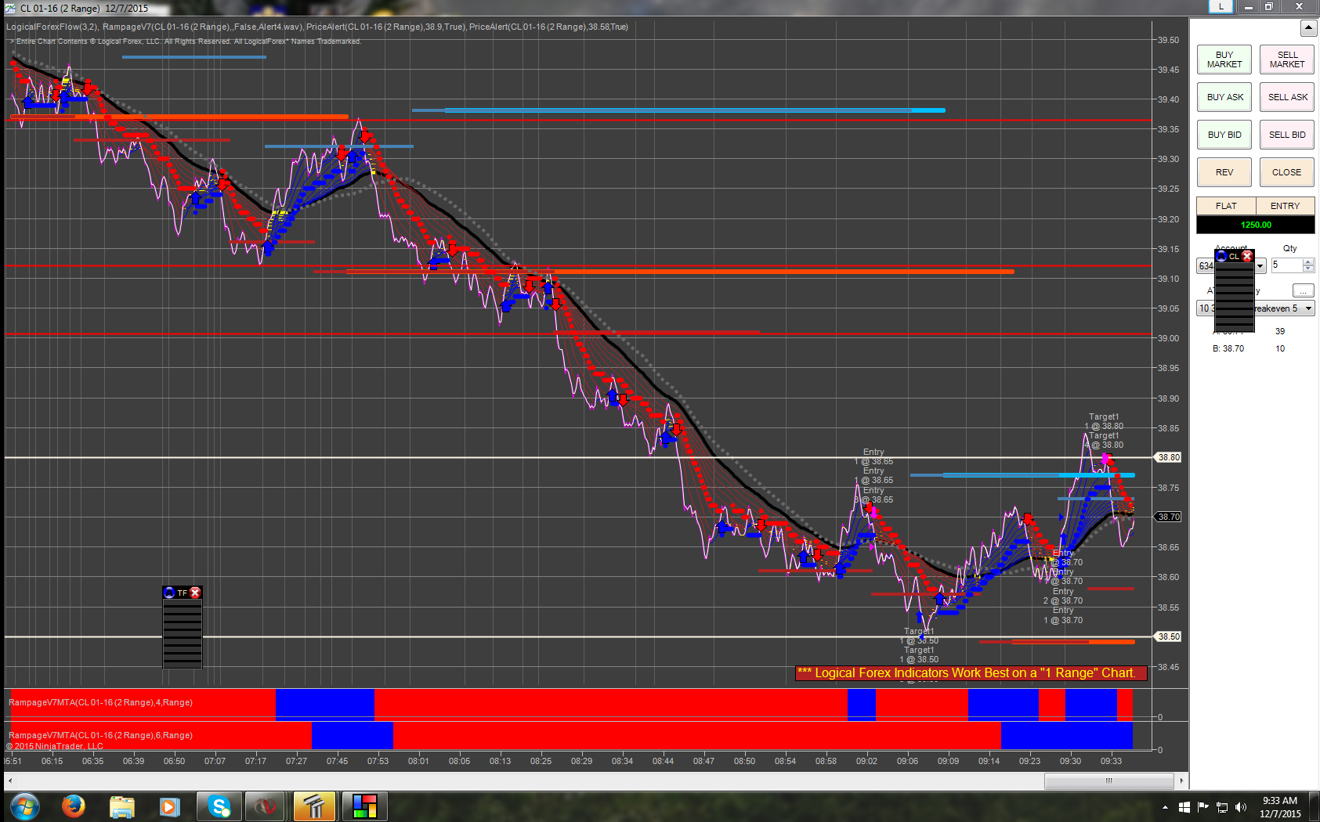Close the TF floating panel
The width and height of the screenshot is (1320, 822).
[x=195, y=593]
